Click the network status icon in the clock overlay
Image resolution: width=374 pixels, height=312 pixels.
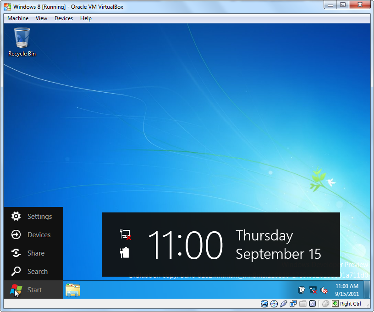[125, 234]
